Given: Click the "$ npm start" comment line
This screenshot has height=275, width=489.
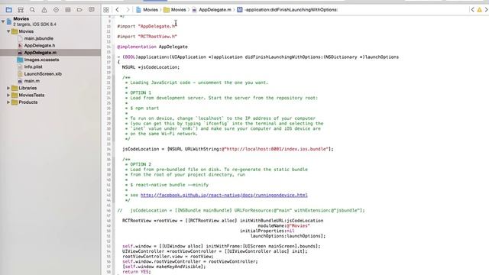Looking at the screenshot, I should coord(144,108).
